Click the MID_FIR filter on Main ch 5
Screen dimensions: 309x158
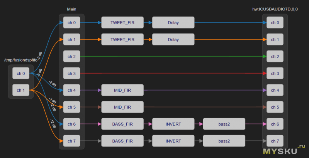click(122, 107)
